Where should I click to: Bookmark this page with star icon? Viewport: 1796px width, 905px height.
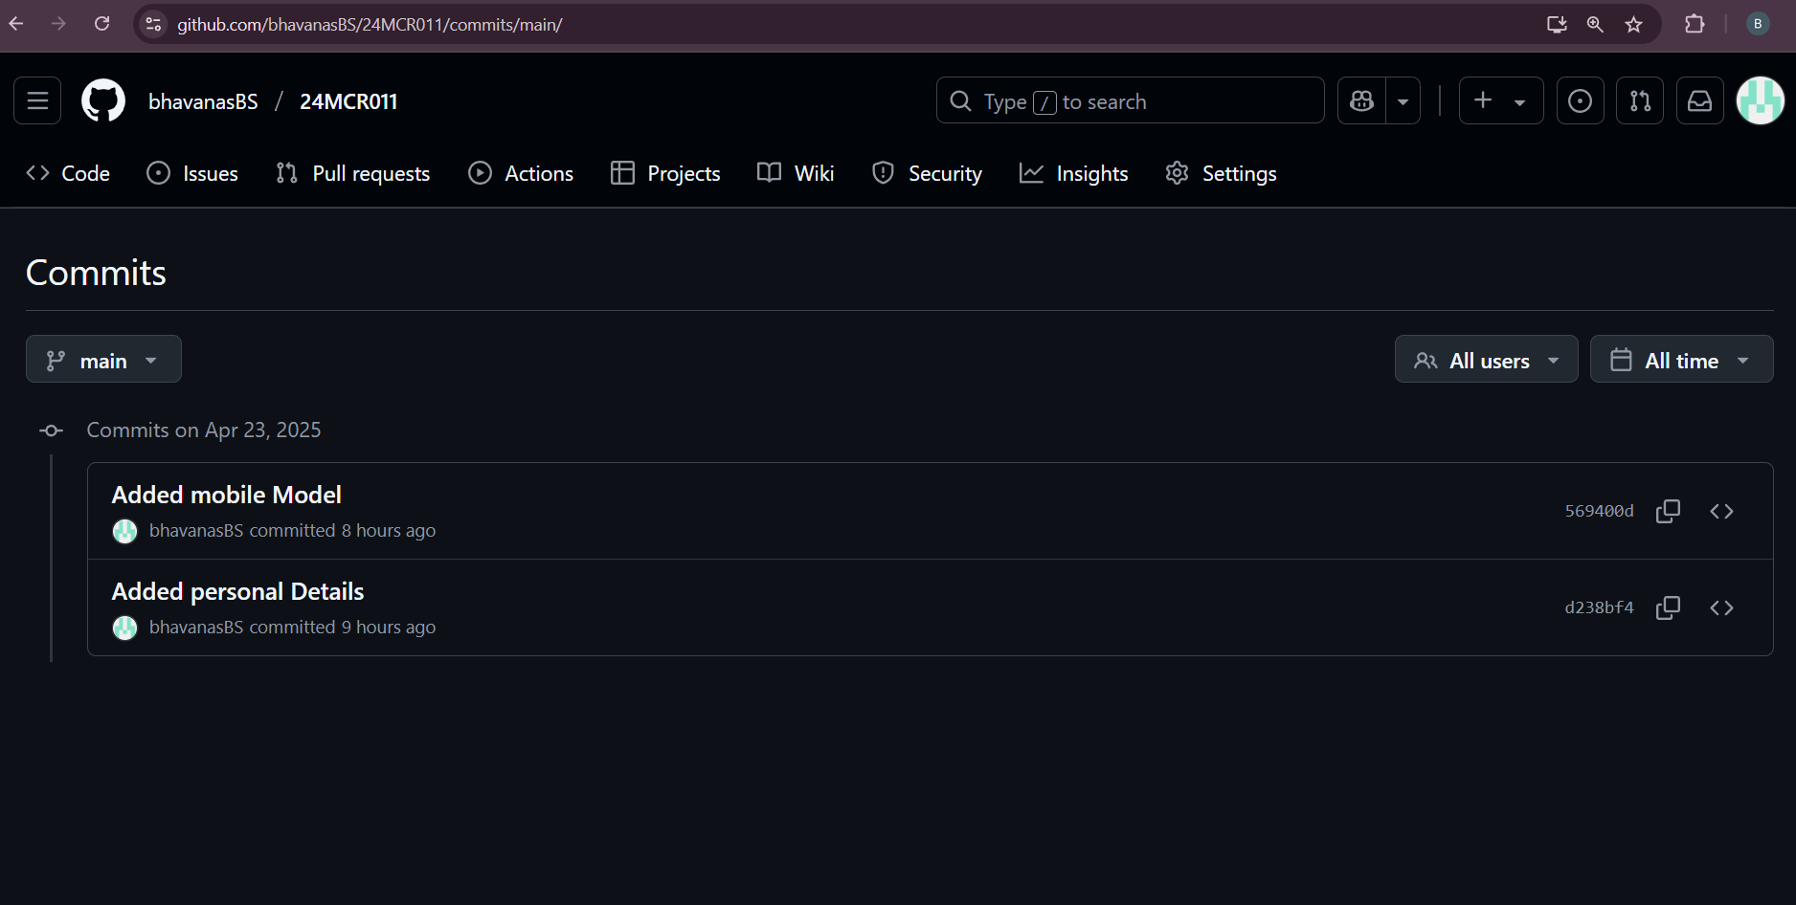1634,24
